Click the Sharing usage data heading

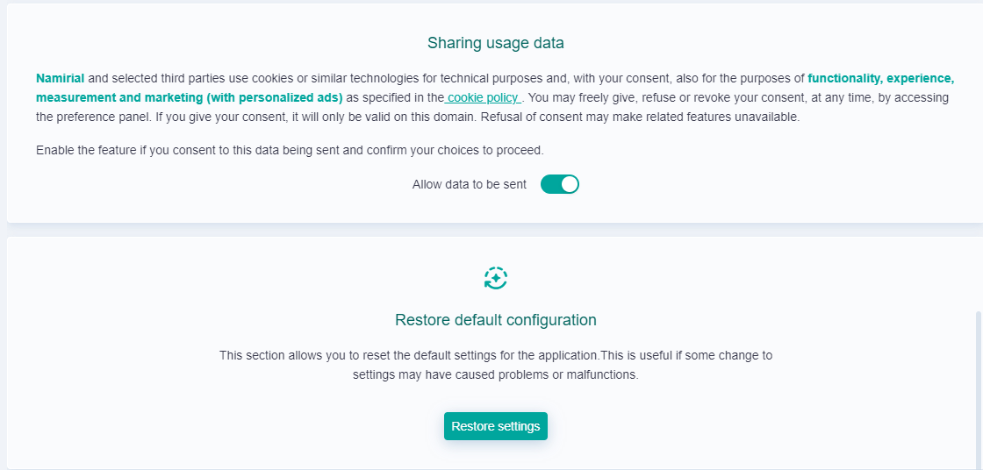click(496, 43)
